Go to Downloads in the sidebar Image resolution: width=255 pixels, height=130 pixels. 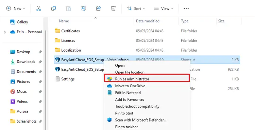click(x=23, y=62)
